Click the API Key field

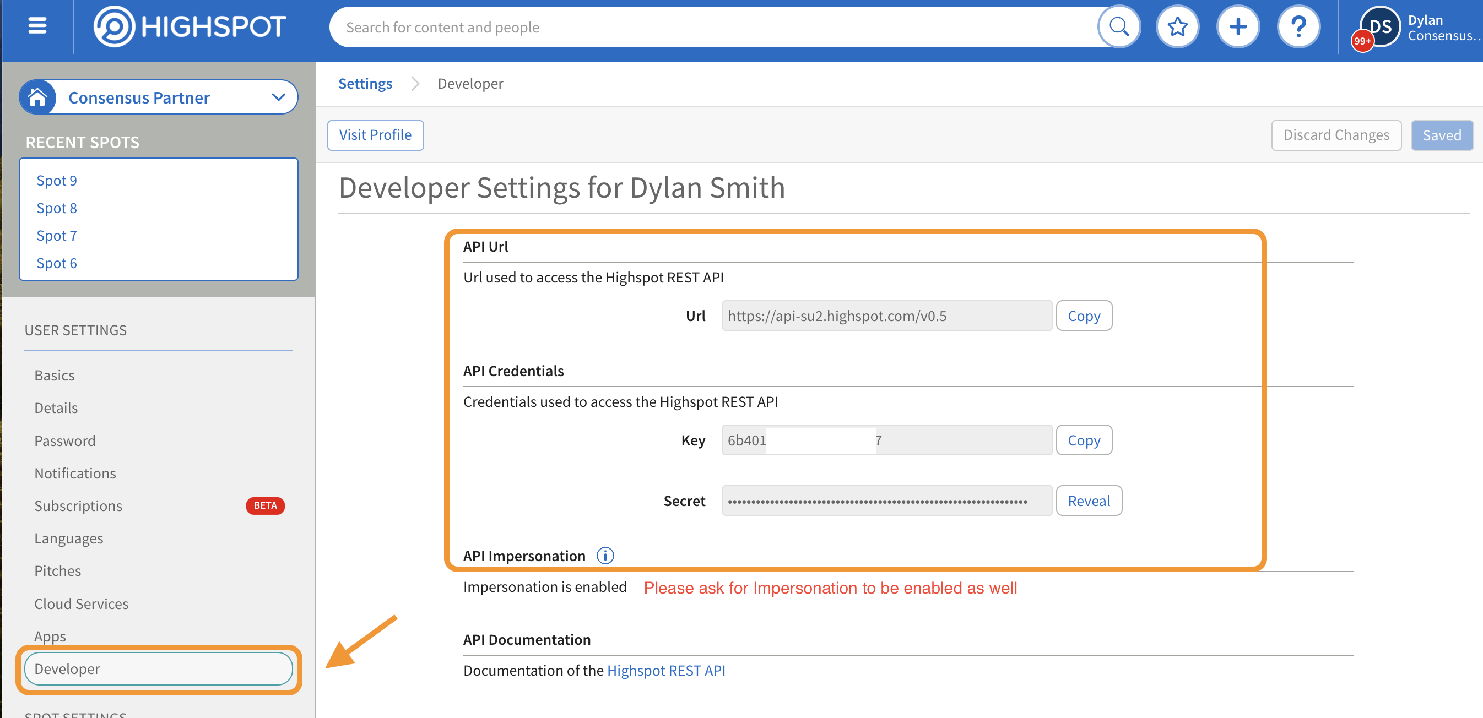886,440
